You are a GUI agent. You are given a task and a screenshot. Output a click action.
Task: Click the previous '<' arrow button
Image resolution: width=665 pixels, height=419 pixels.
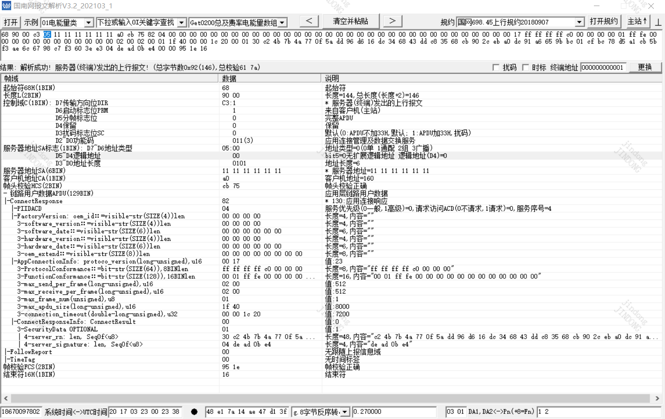[x=309, y=21]
